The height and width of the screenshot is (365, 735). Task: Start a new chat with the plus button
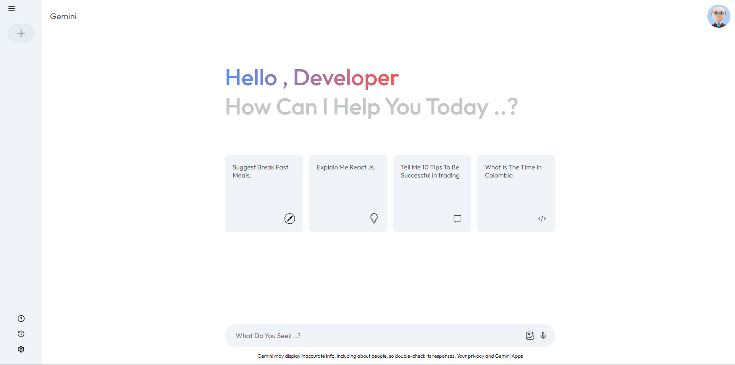[x=21, y=33]
